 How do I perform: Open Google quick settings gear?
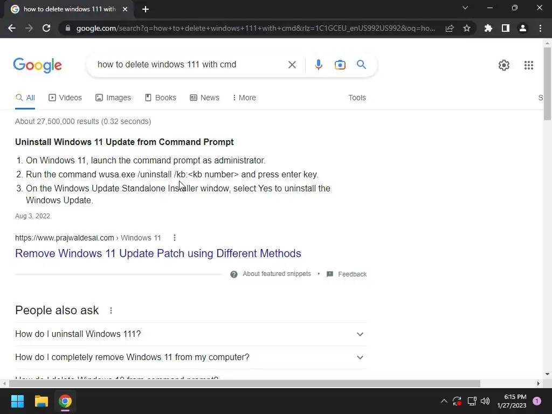click(504, 65)
